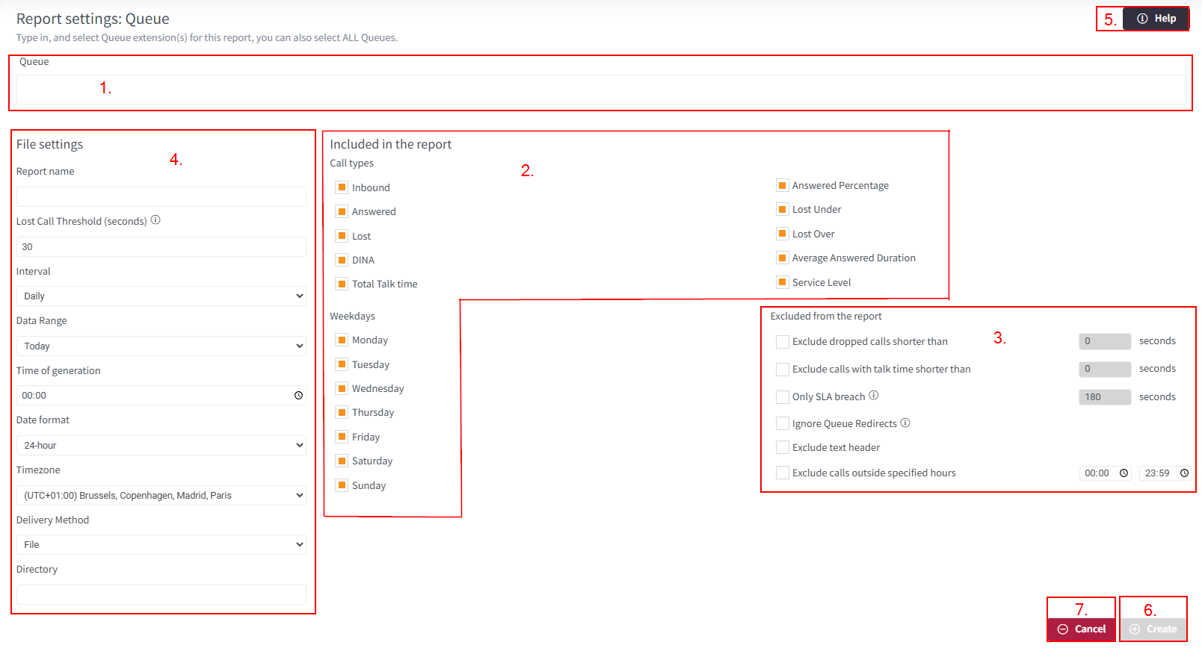Open the Delivery Method dropdown
Image resolution: width=1202 pixels, height=657 pixels.
[161, 545]
